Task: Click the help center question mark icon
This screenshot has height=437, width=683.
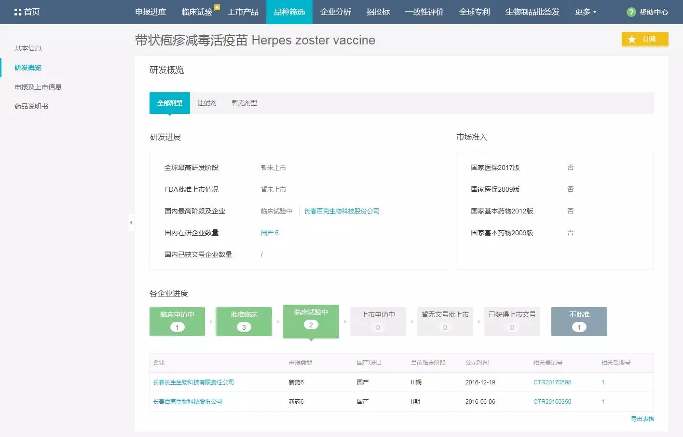Action: [631, 12]
